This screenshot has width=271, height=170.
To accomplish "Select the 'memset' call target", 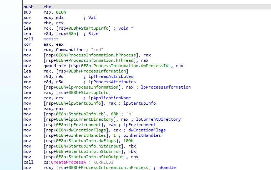I will pos(51,39).
